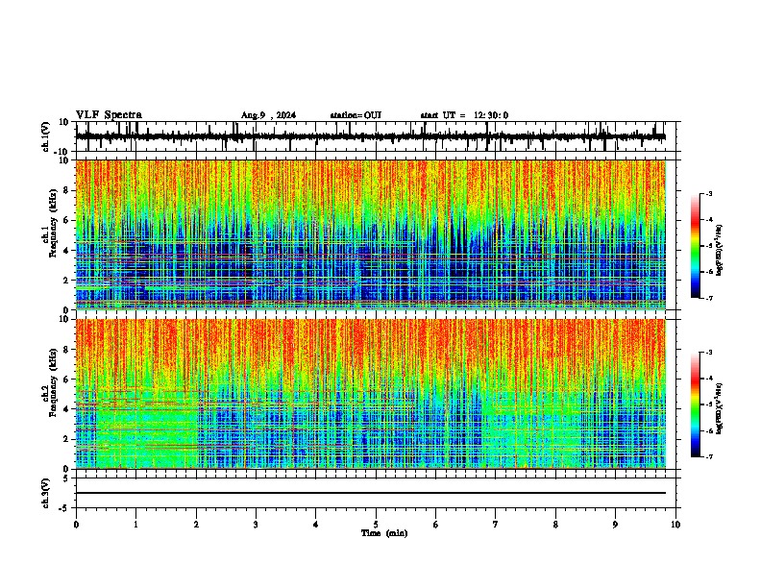Click the time axis tick label '5'
The height and width of the screenshot is (588, 761).
pos(376,525)
